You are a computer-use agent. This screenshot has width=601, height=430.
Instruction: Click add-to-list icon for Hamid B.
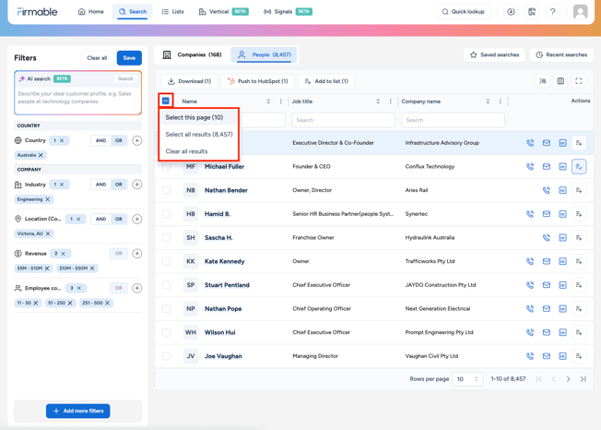[x=579, y=214]
